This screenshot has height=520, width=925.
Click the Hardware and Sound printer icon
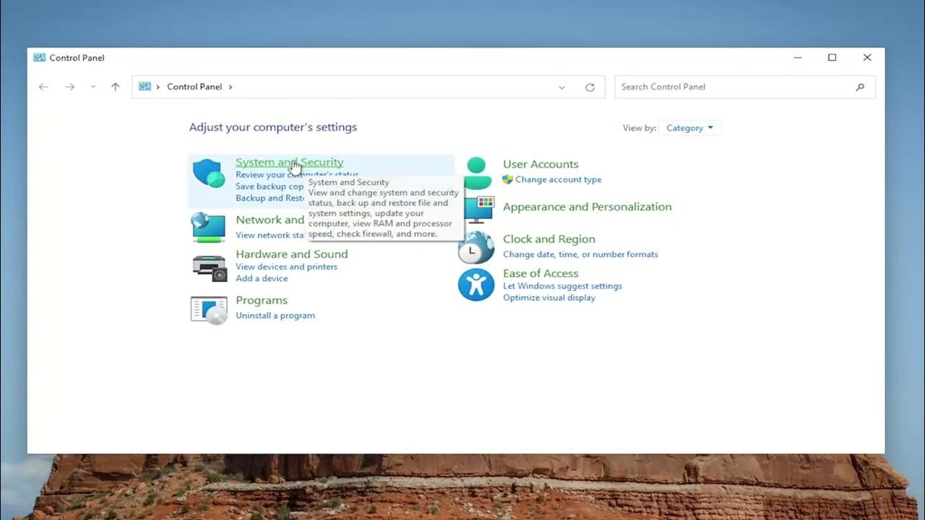(210, 268)
